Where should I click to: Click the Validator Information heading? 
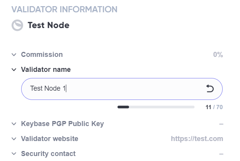(x=64, y=9)
